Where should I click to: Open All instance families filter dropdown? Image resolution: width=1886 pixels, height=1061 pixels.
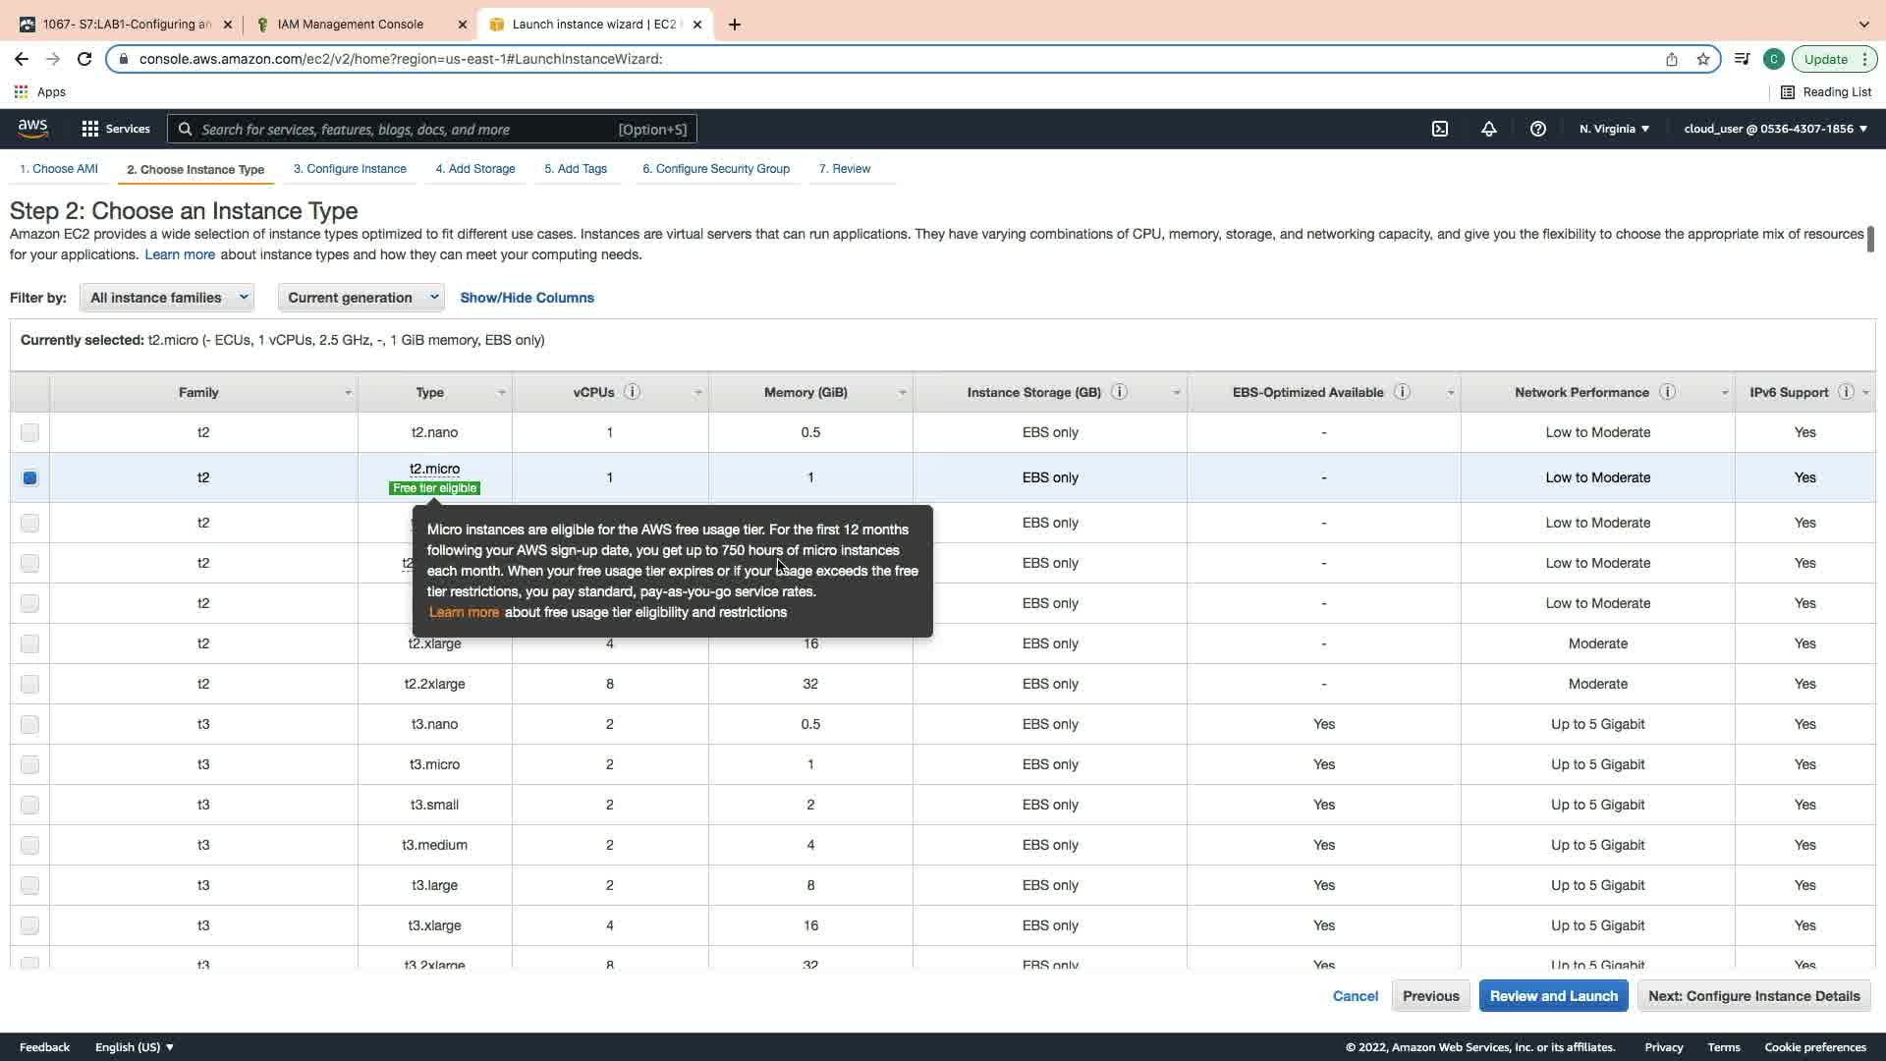(x=167, y=298)
